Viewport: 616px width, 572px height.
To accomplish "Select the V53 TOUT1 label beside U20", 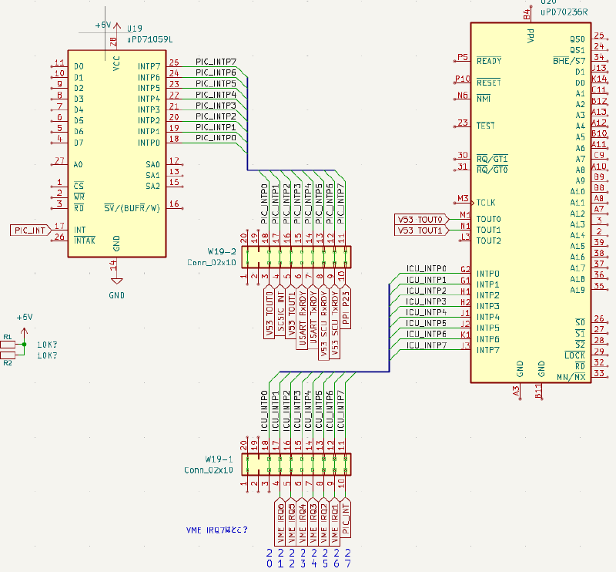I will [420, 230].
